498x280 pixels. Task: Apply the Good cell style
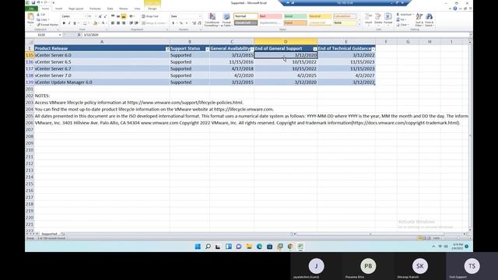point(295,16)
